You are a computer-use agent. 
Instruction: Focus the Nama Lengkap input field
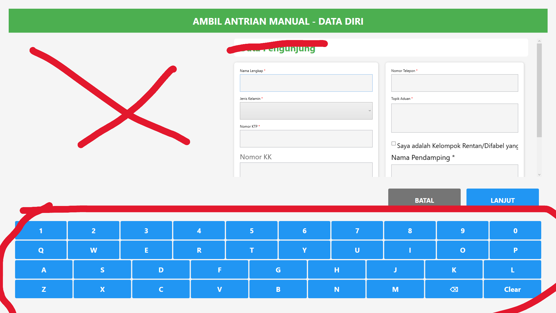[x=306, y=83]
